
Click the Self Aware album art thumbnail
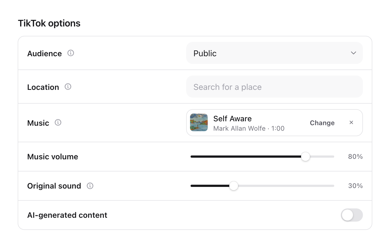point(199,122)
